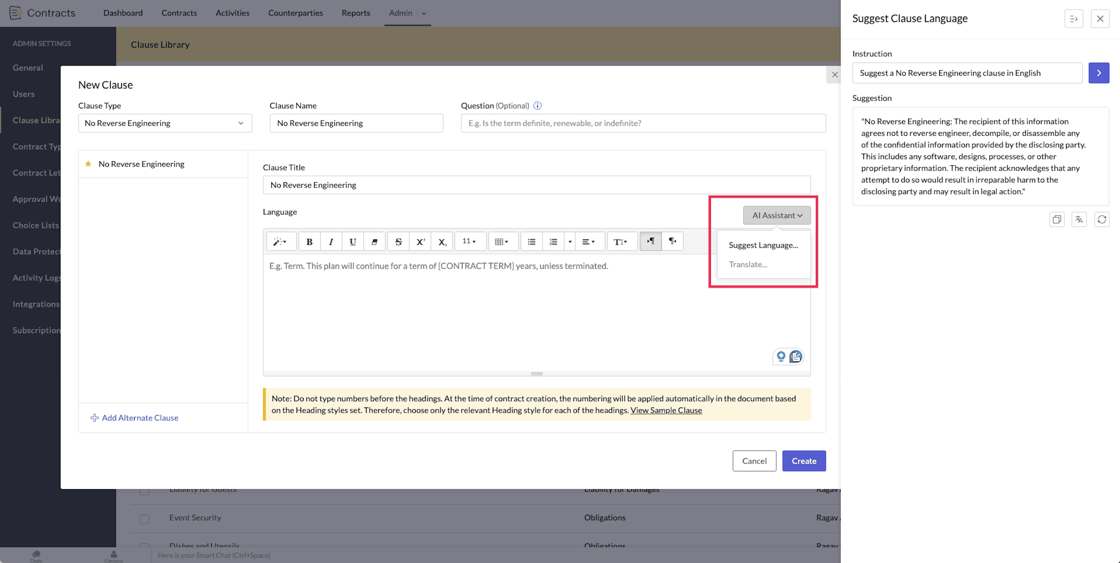Click the Create button
The image size is (1120, 563).
pos(804,461)
